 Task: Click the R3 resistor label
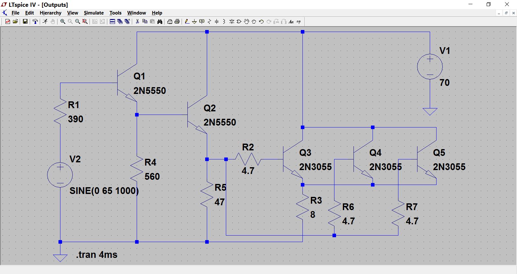pos(316,200)
